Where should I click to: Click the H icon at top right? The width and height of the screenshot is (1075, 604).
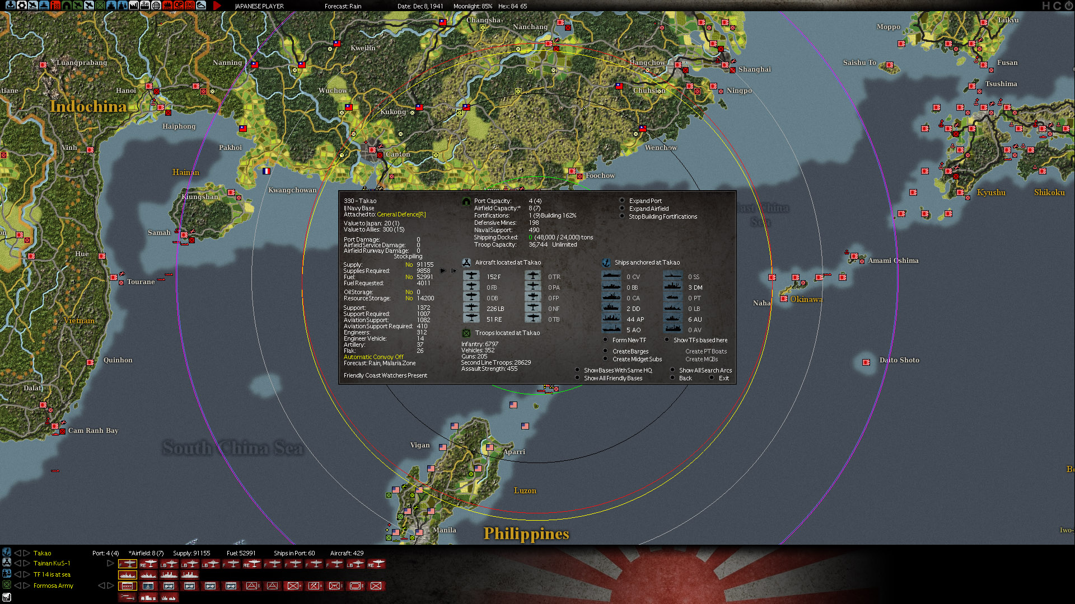(1046, 6)
